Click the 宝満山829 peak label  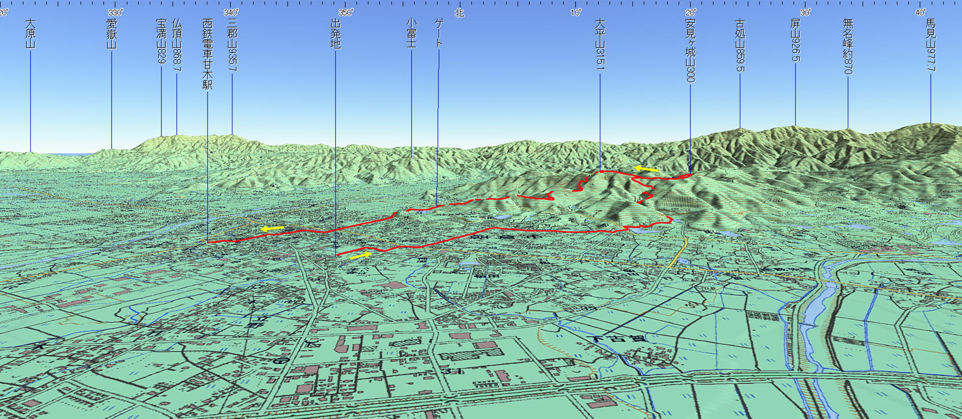pyautogui.click(x=161, y=41)
